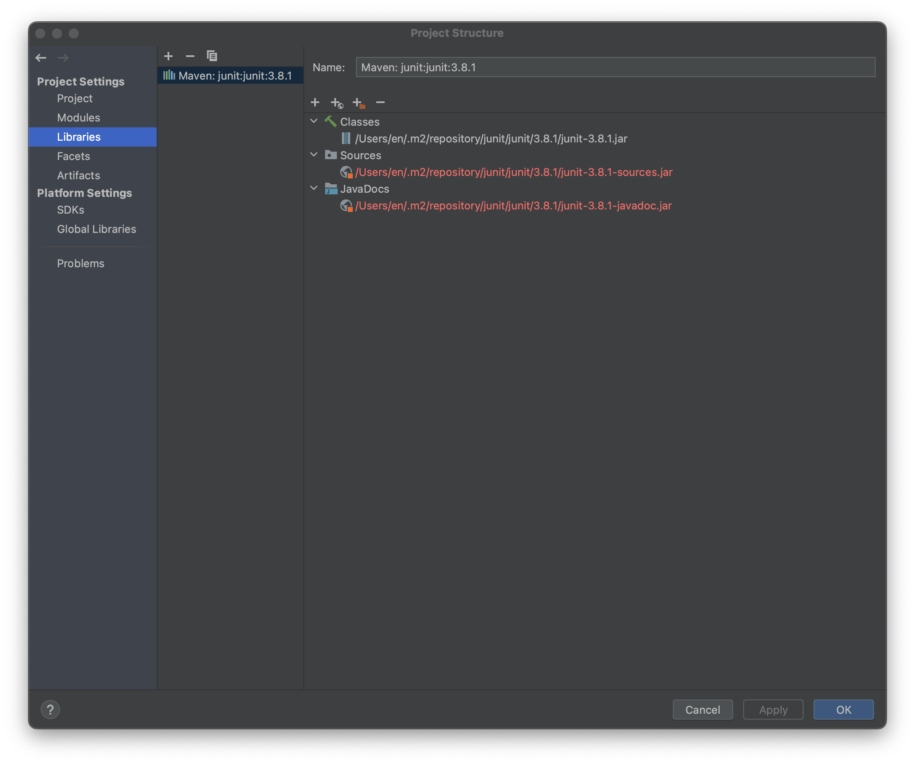Go to the SDKs platform settings
915x764 pixels.
pos(70,210)
